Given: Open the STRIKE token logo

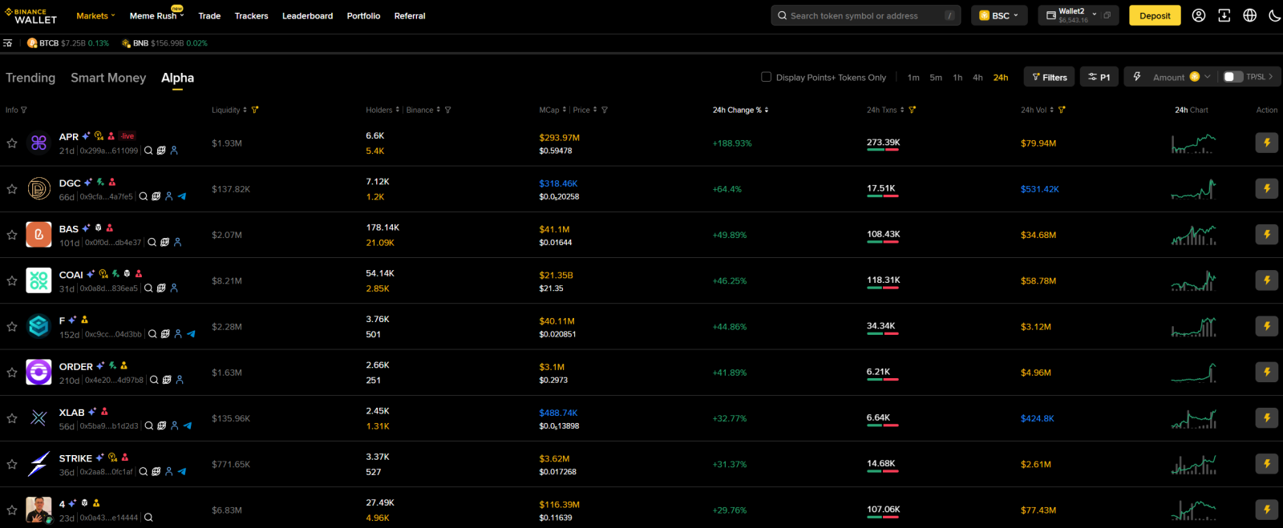Looking at the screenshot, I should (38, 464).
